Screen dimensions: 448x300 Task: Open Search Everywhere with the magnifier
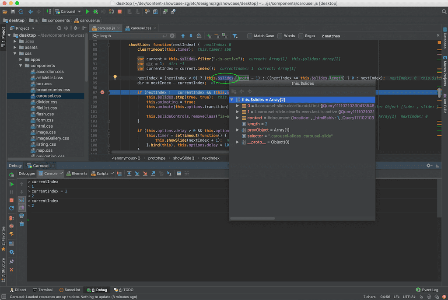point(444,12)
